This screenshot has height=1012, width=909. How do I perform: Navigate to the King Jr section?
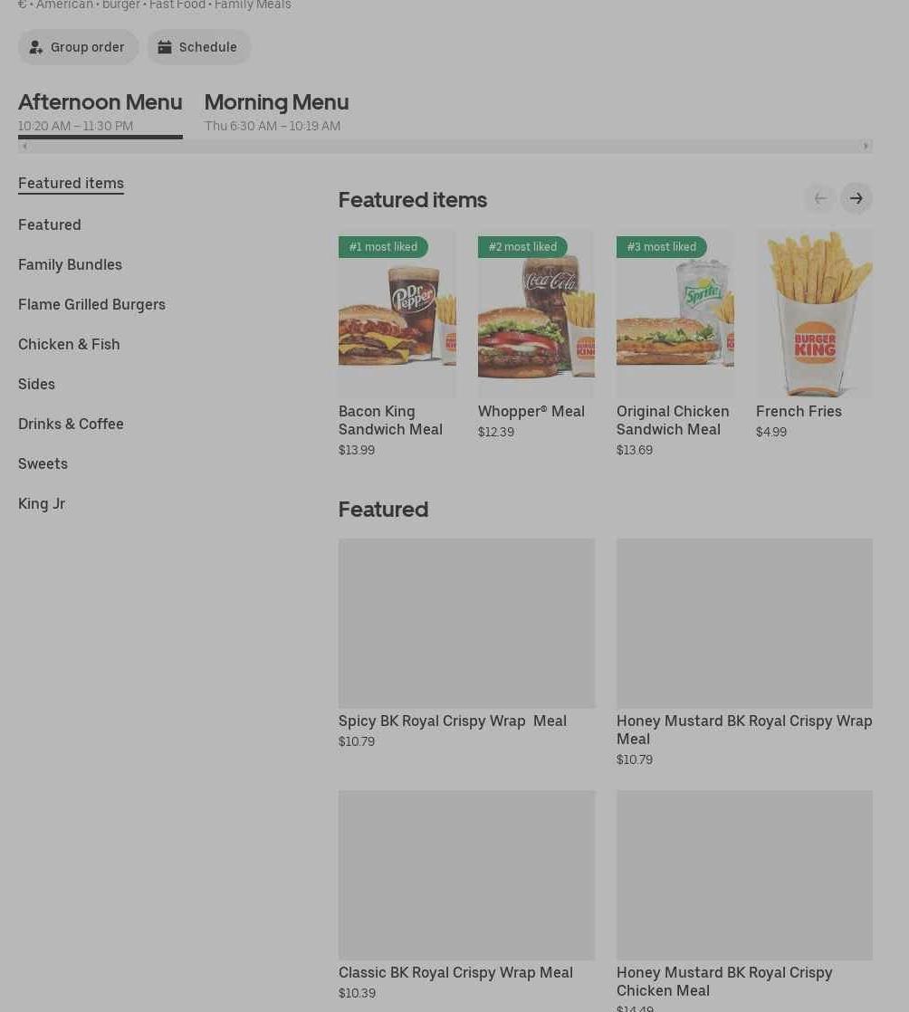[42, 504]
